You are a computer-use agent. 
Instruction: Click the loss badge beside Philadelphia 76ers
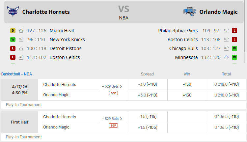(234, 31)
